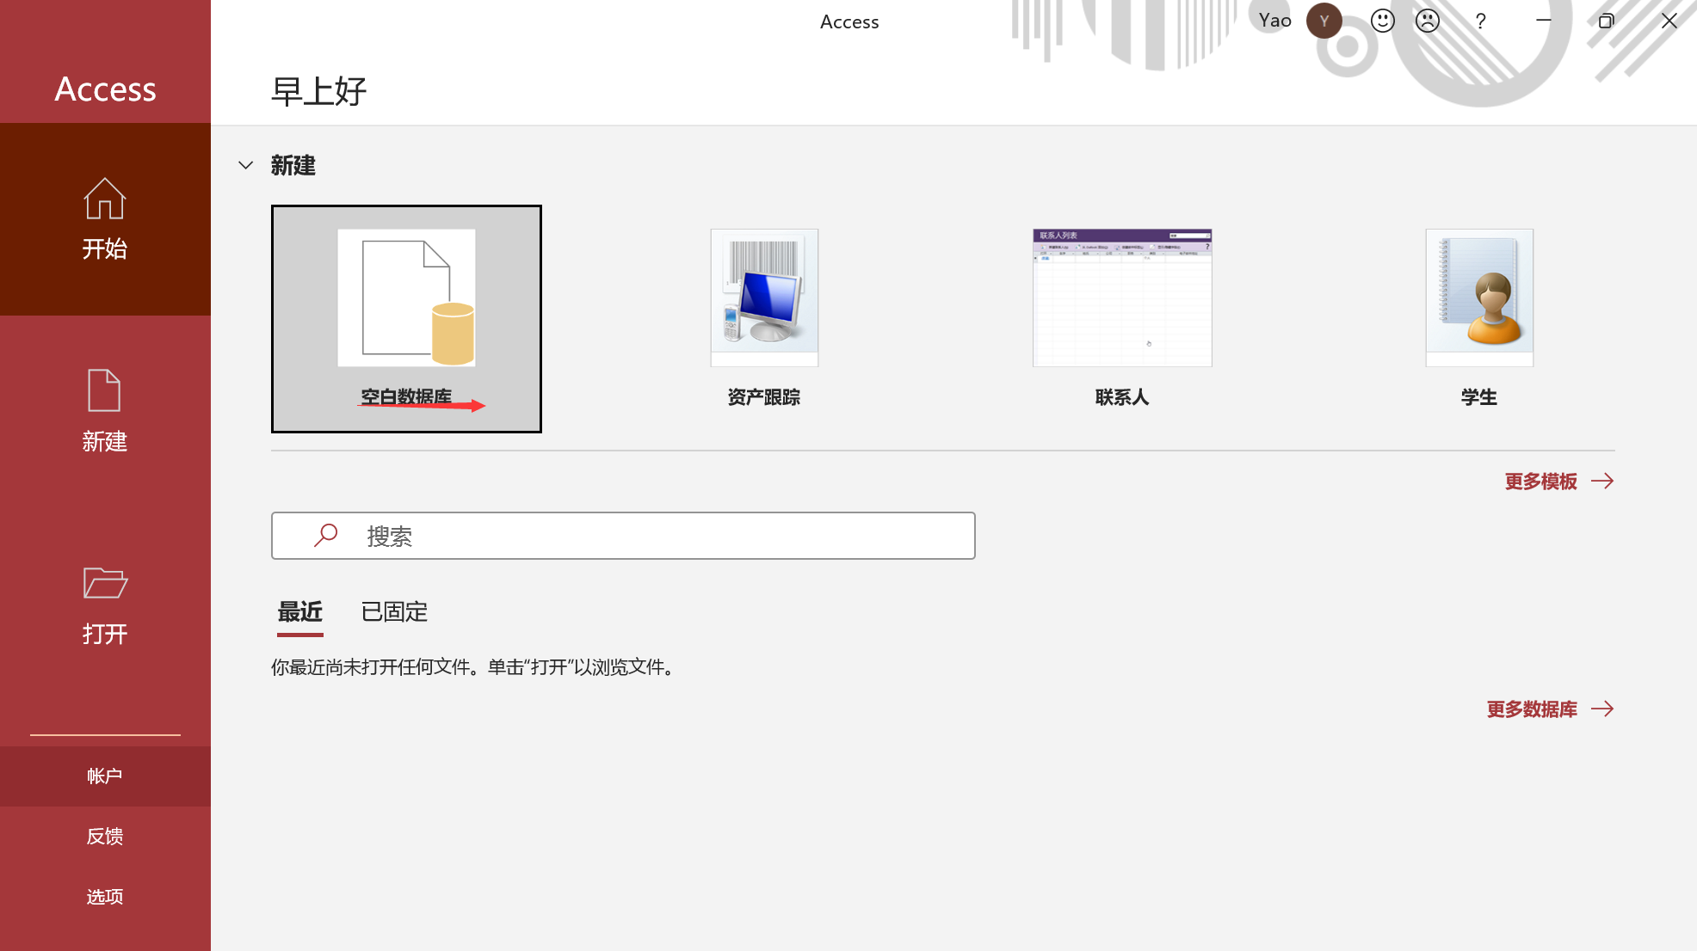The image size is (1697, 951).
Task: Select the 资产跟踪 asset tracking template
Action: tap(763, 319)
